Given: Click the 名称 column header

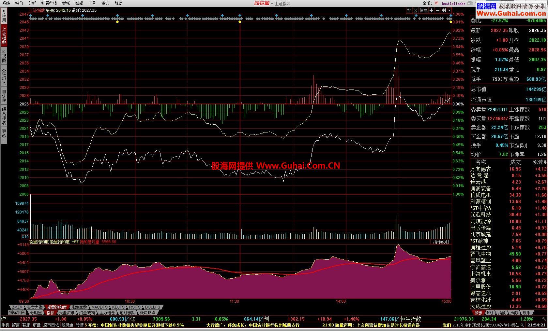Looking at the screenshot, I should [480, 162].
